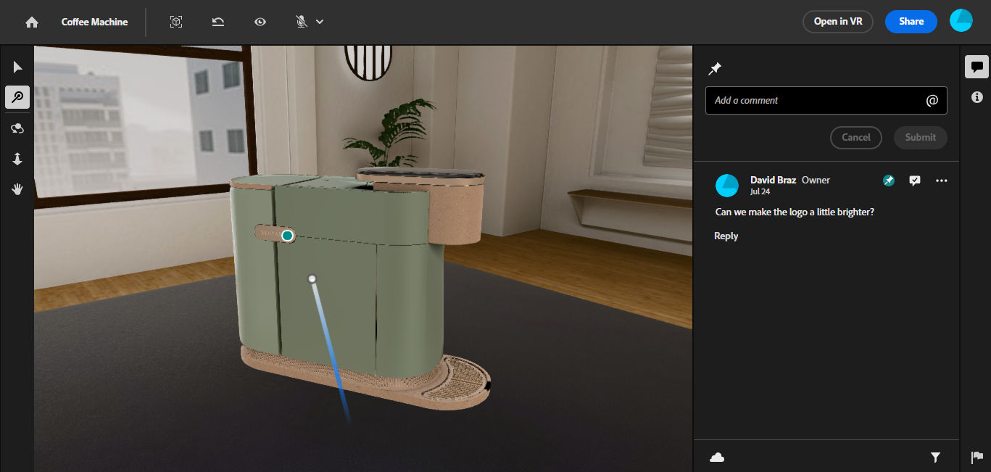The width and height of the screenshot is (991, 472).
Task: Go to Home via house icon
Action: click(x=31, y=22)
